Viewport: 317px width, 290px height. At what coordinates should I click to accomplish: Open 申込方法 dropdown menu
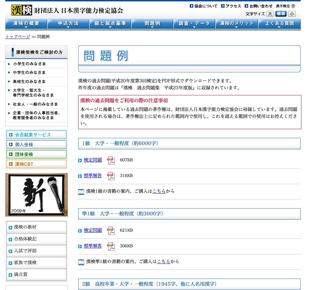point(68,24)
